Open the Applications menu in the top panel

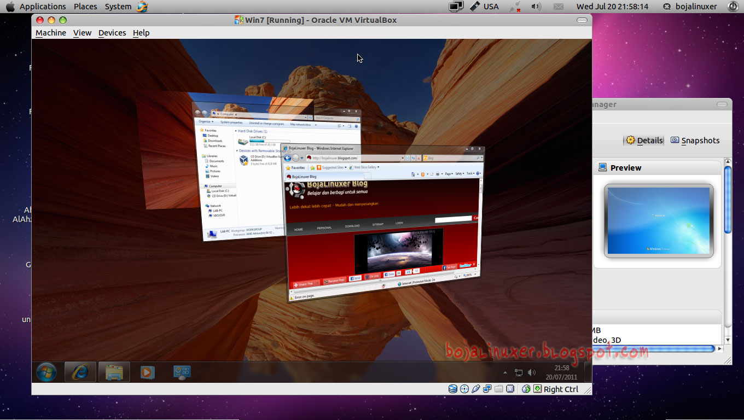click(x=43, y=7)
